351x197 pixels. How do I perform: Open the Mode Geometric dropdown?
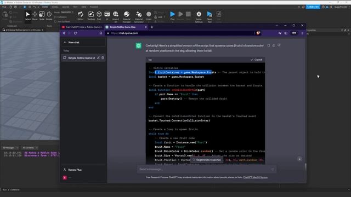click(67, 12)
